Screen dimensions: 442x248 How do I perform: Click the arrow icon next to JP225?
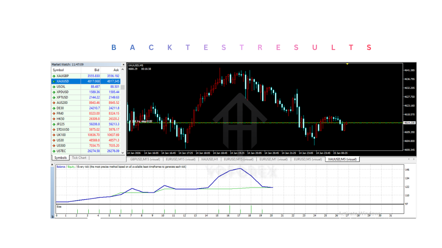coord(54,124)
